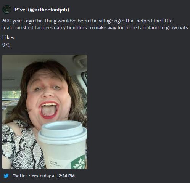Open author link P*vel (@arthoefootjob)

pyautogui.click(x=42, y=10)
